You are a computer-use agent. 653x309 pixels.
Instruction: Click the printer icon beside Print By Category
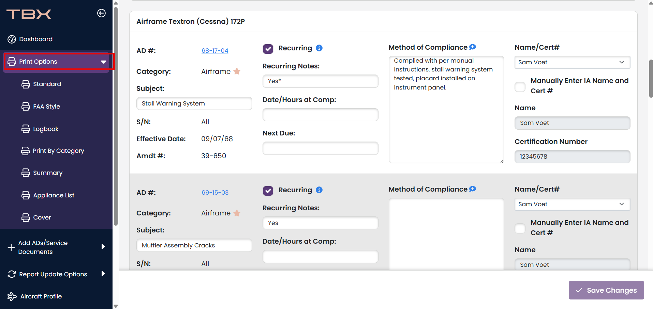[25, 151]
